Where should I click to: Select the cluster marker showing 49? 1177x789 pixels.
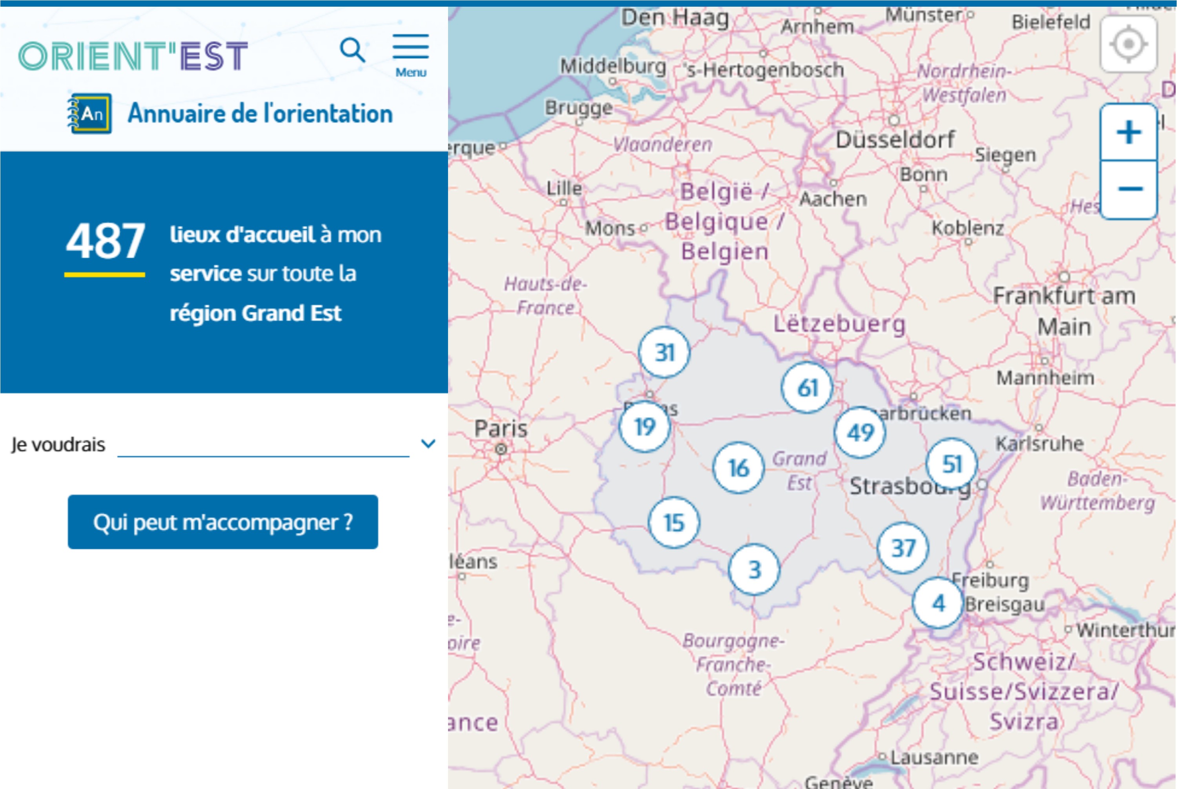pyautogui.click(x=860, y=432)
